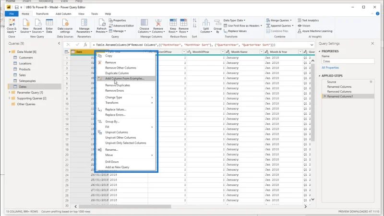Open the Append Queries dropdown
The image size is (384, 216).
(280, 26)
